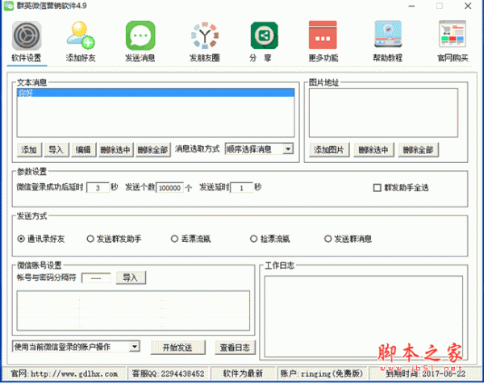The image size is (484, 384).
Task: Choose the 捡漂流瓶 radio option
Action: pyautogui.click(x=254, y=239)
